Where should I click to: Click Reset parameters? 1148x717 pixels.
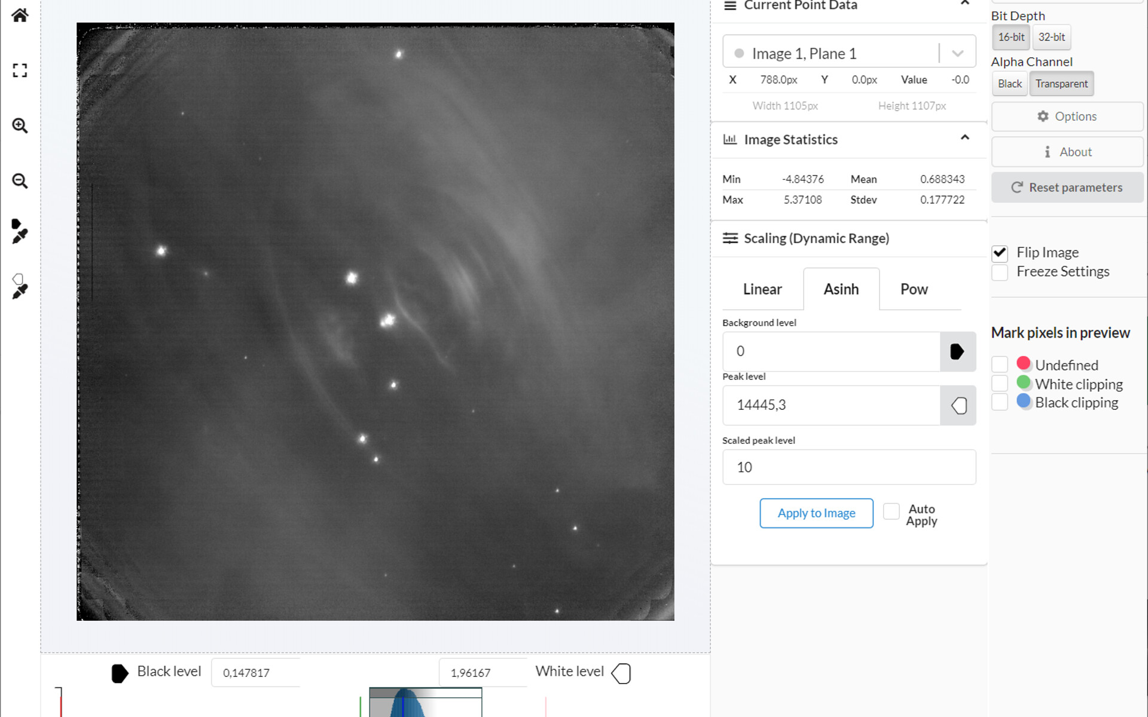pyautogui.click(x=1067, y=188)
